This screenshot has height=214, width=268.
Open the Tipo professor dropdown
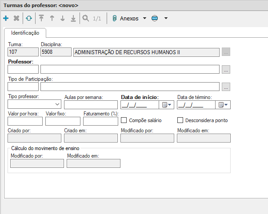(57, 105)
